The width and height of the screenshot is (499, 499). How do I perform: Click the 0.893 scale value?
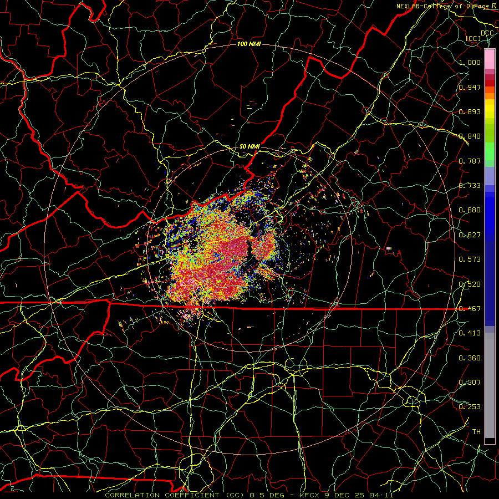point(470,111)
